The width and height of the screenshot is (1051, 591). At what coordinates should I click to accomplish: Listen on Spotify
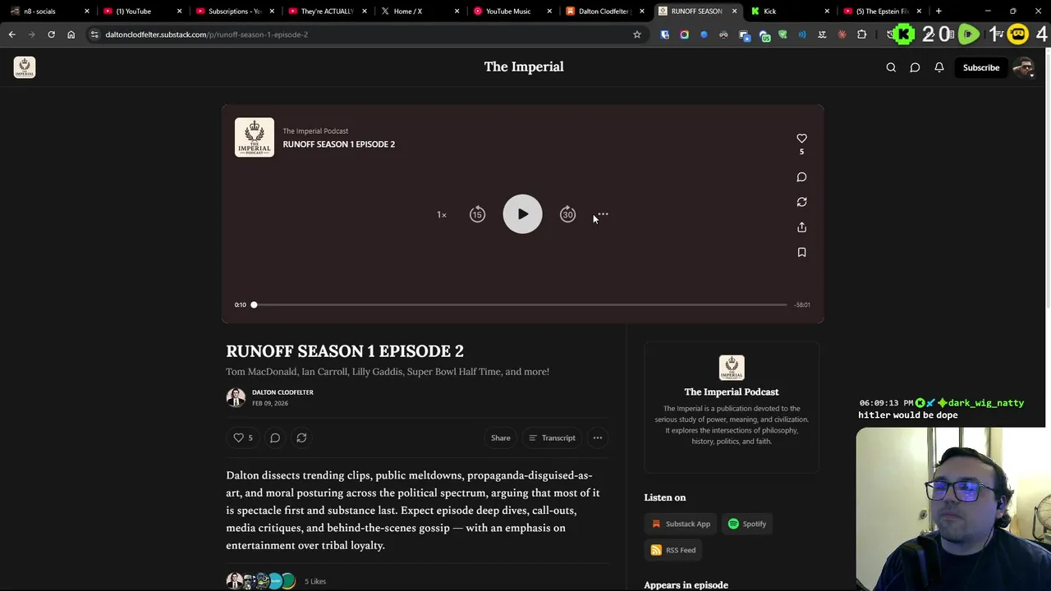tap(747, 524)
